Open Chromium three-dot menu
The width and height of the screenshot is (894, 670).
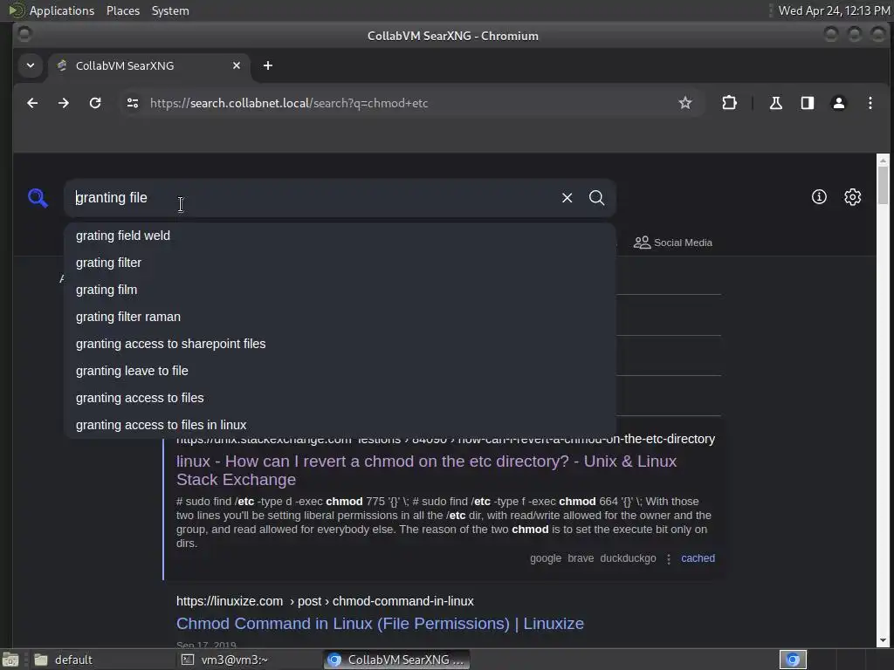pyautogui.click(x=870, y=103)
